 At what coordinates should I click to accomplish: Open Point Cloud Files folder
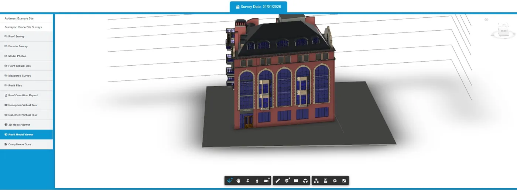pyautogui.click(x=26, y=66)
